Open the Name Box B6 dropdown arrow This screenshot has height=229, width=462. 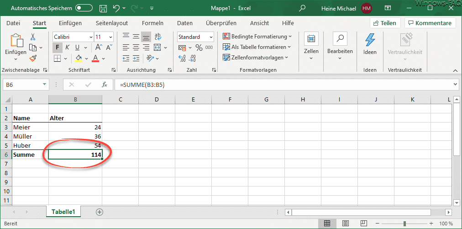click(44, 85)
